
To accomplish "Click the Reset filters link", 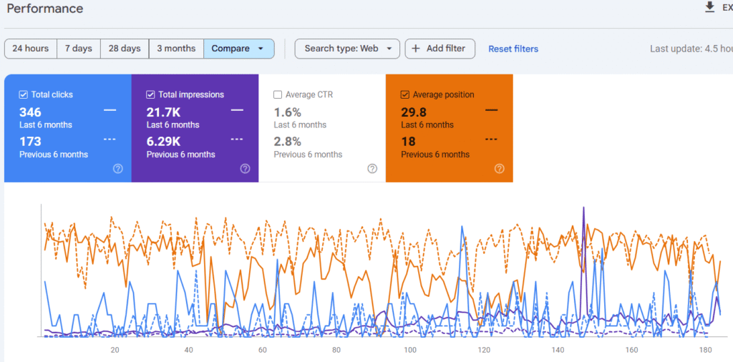I will point(513,49).
